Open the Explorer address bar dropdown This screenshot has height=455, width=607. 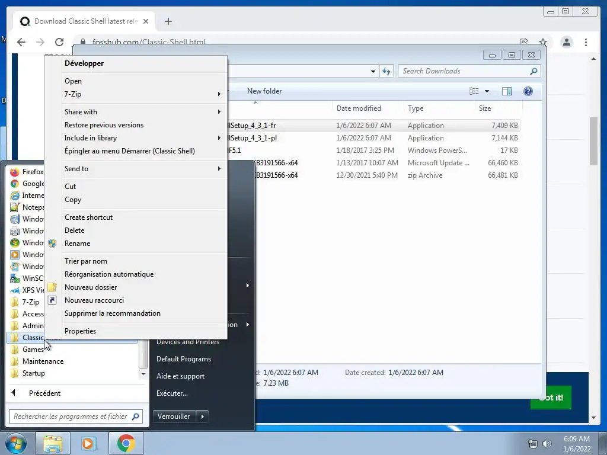[373, 71]
